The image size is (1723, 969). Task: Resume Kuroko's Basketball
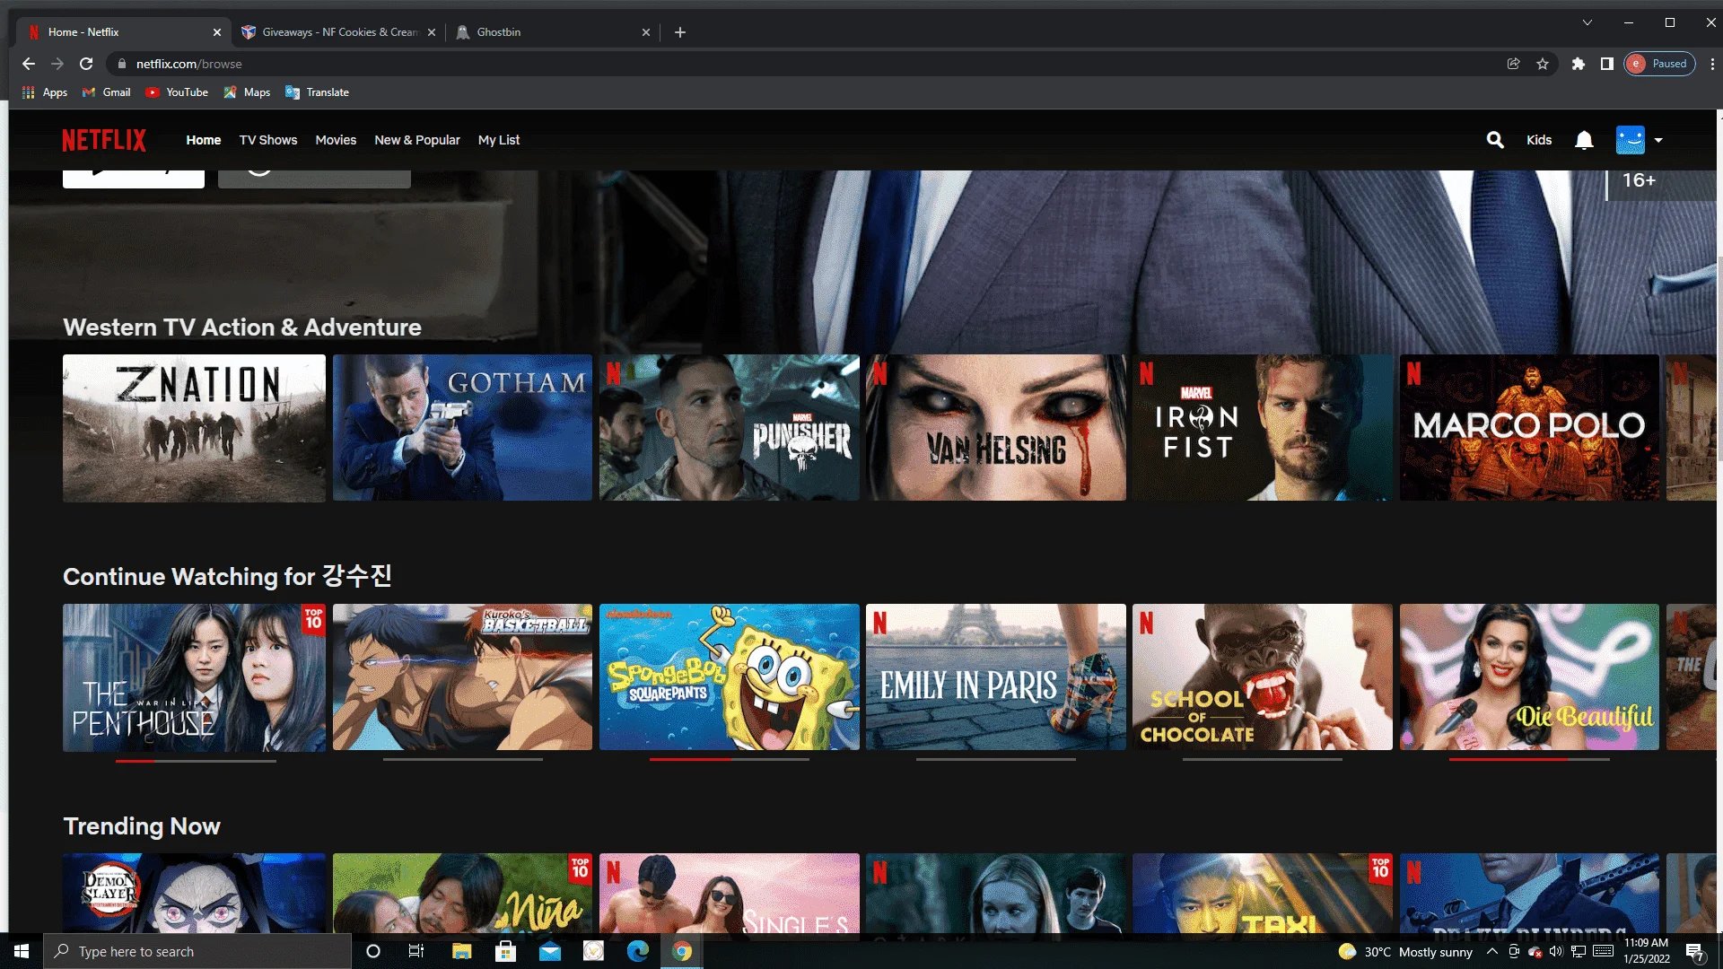462,677
